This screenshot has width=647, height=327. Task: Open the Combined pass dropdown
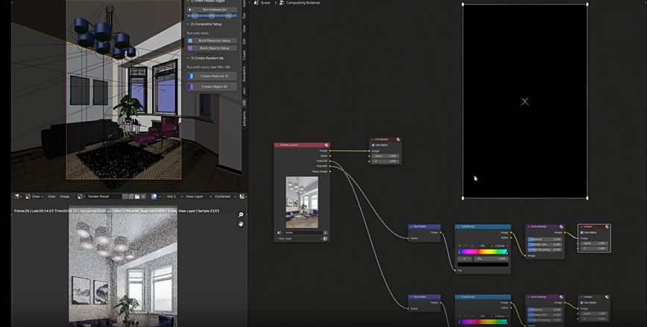(224, 197)
